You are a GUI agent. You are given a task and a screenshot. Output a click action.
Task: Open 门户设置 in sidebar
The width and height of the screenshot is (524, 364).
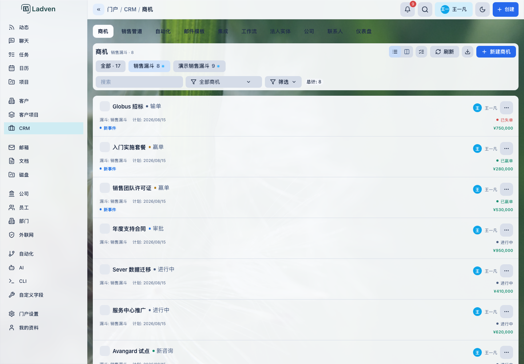pos(44,314)
